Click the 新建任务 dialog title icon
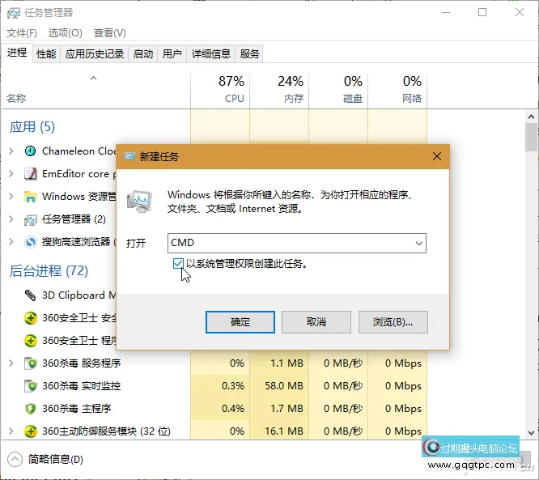Image resolution: width=539 pixels, height=480 pixels. click(x=129, y=156)
